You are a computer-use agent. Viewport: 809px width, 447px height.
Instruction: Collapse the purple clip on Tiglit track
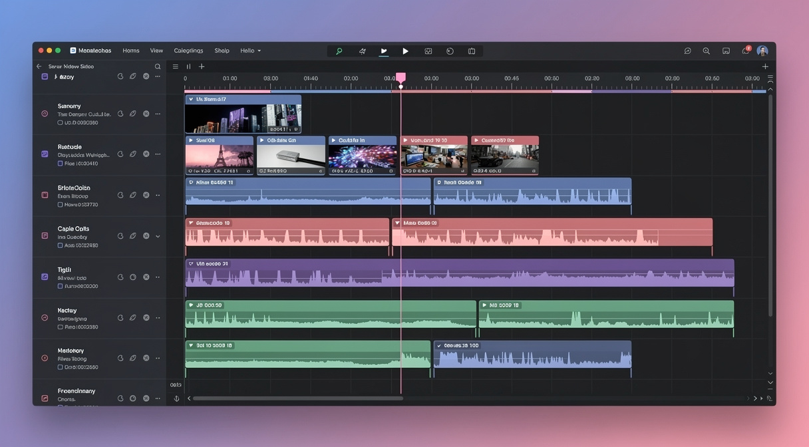(x=191, y=263)
